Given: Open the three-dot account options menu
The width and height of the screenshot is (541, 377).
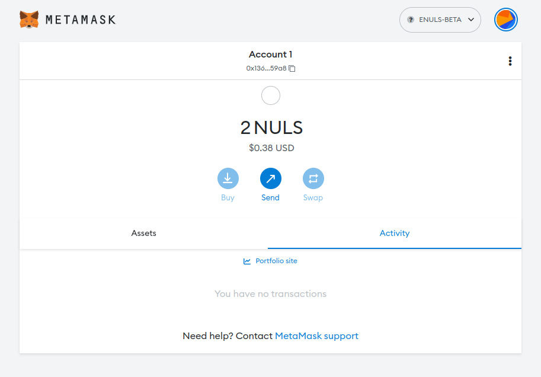Looking at the screenshot, I should [x=510, y=61].
